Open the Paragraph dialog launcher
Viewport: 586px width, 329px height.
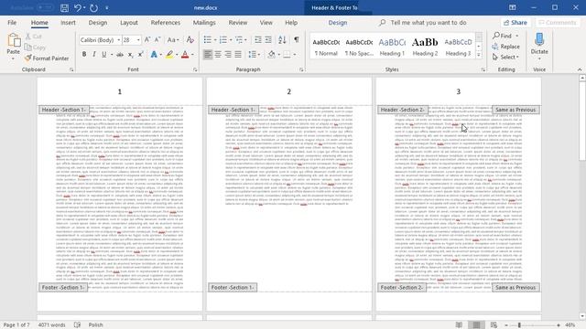point(301,69)
